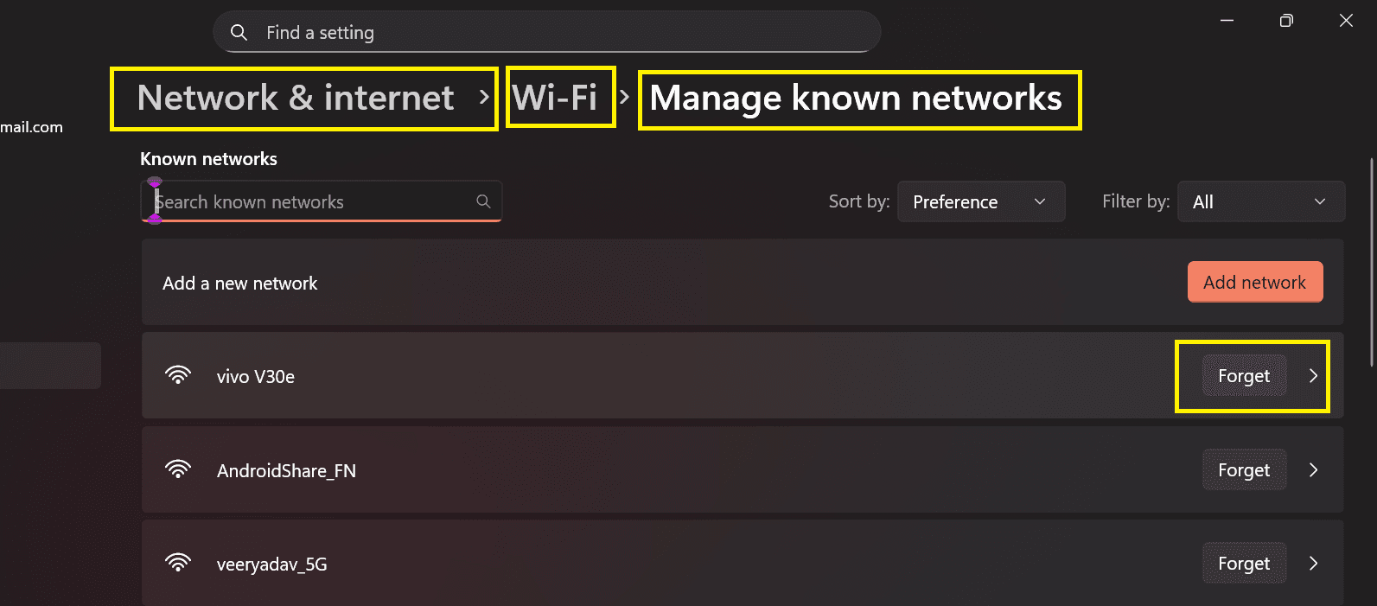The image size is (1377, 606).
Task: Click the search icon in Find a setting
Action: pyautogui.click(x=239, y=32)
